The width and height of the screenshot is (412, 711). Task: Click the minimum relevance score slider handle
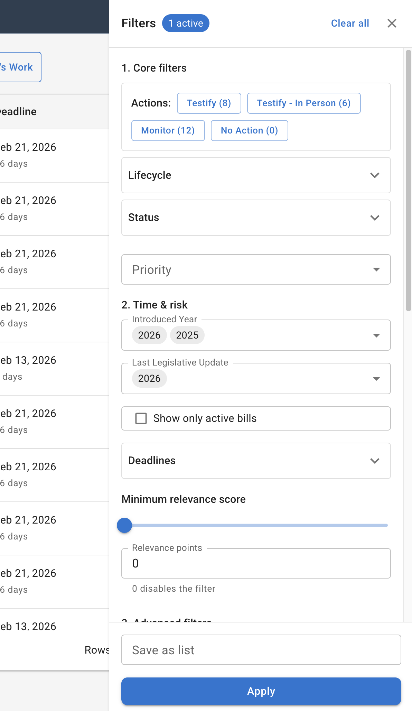[124, 525]
